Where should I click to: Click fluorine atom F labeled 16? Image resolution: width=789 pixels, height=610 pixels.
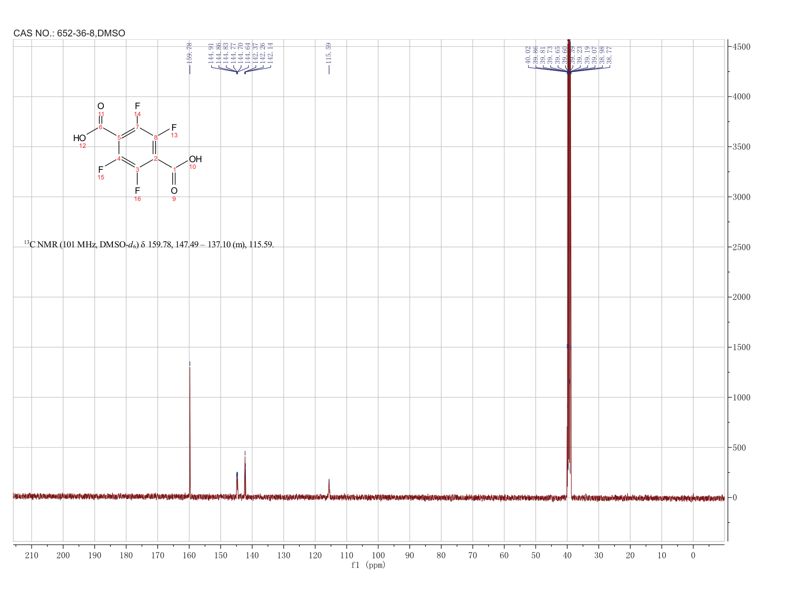pos(137,191)
